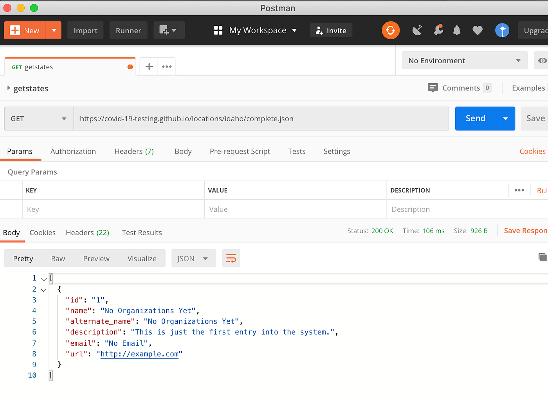Click the heart icon in header
The width and height of the screenshot is (548, 399).
(x=478, y=30)
